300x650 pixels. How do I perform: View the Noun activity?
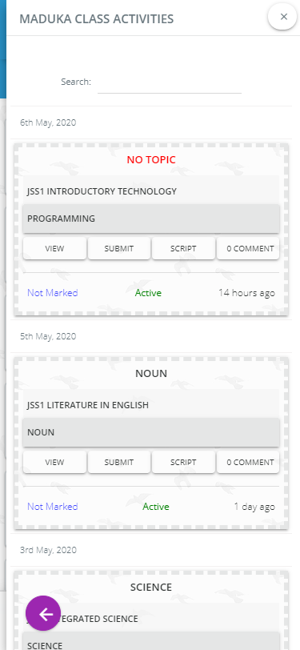[x=54, y=462]
